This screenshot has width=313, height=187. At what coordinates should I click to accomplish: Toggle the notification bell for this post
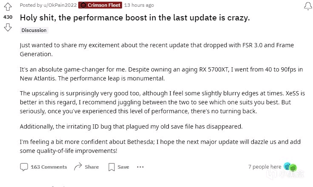point(308,6)
